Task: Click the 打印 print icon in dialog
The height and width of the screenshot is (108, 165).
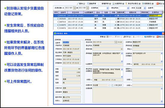Action: point(127,37)
